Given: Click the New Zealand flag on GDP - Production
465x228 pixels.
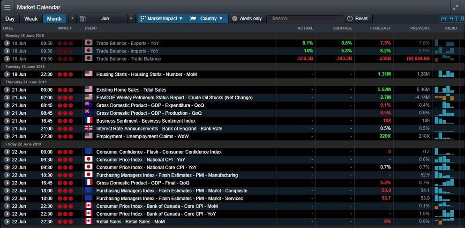Looking at the screenshot, I should [89, 113].
